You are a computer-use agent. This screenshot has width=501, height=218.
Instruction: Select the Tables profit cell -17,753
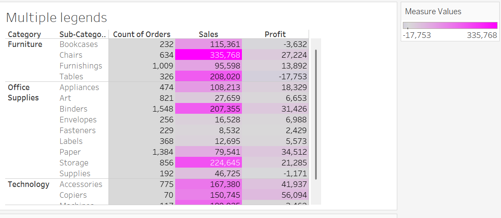275,77
